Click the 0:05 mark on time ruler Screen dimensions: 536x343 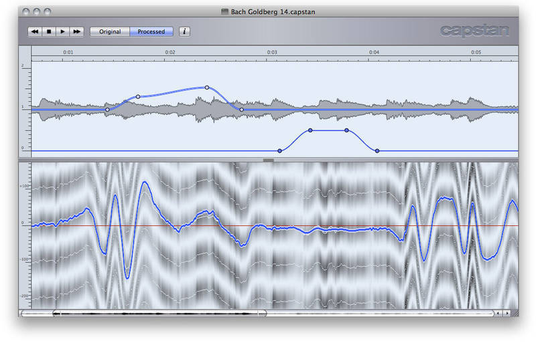tap(476, 52)
